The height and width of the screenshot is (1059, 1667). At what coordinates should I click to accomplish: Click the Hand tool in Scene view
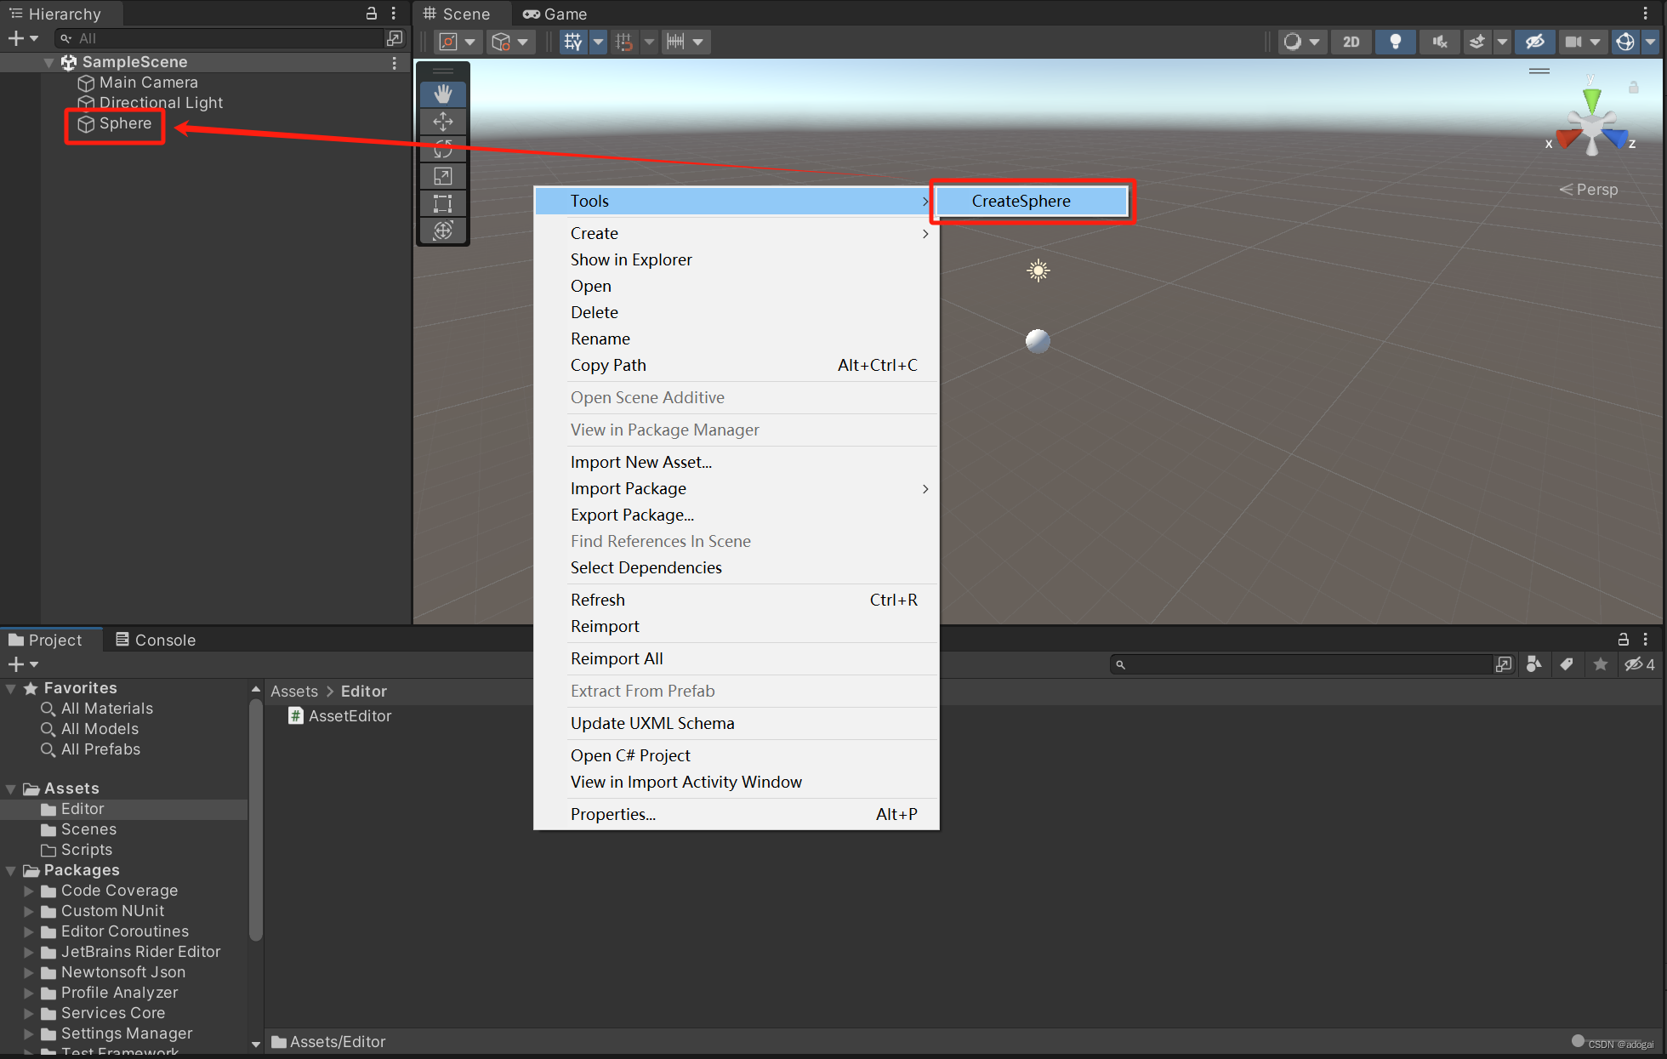[443, 94]
